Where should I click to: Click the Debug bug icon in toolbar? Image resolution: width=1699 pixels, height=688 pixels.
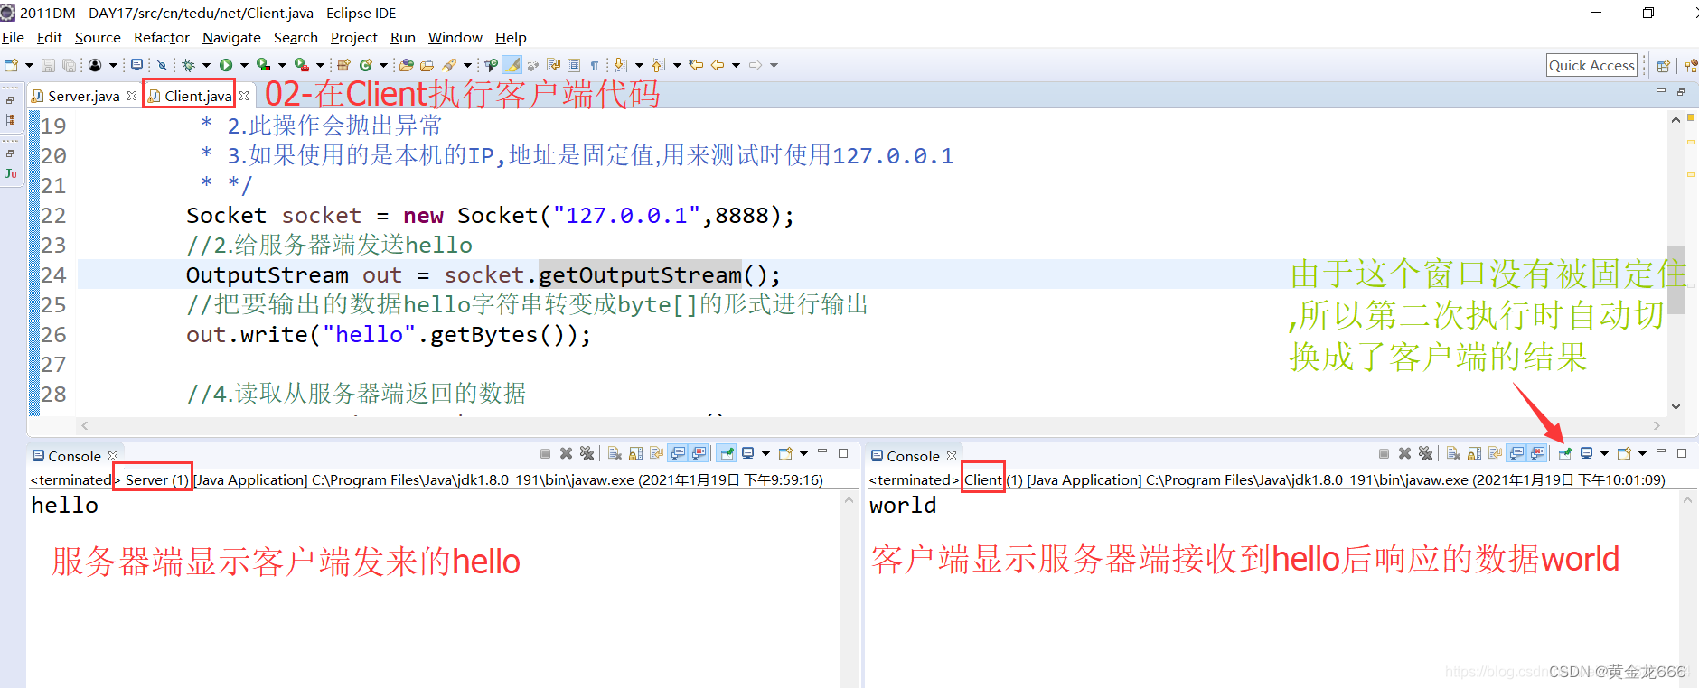(188, 65)
